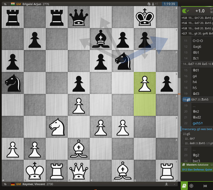Select the white rook on h1
213x190 pixels.
[x=167, y=171]
